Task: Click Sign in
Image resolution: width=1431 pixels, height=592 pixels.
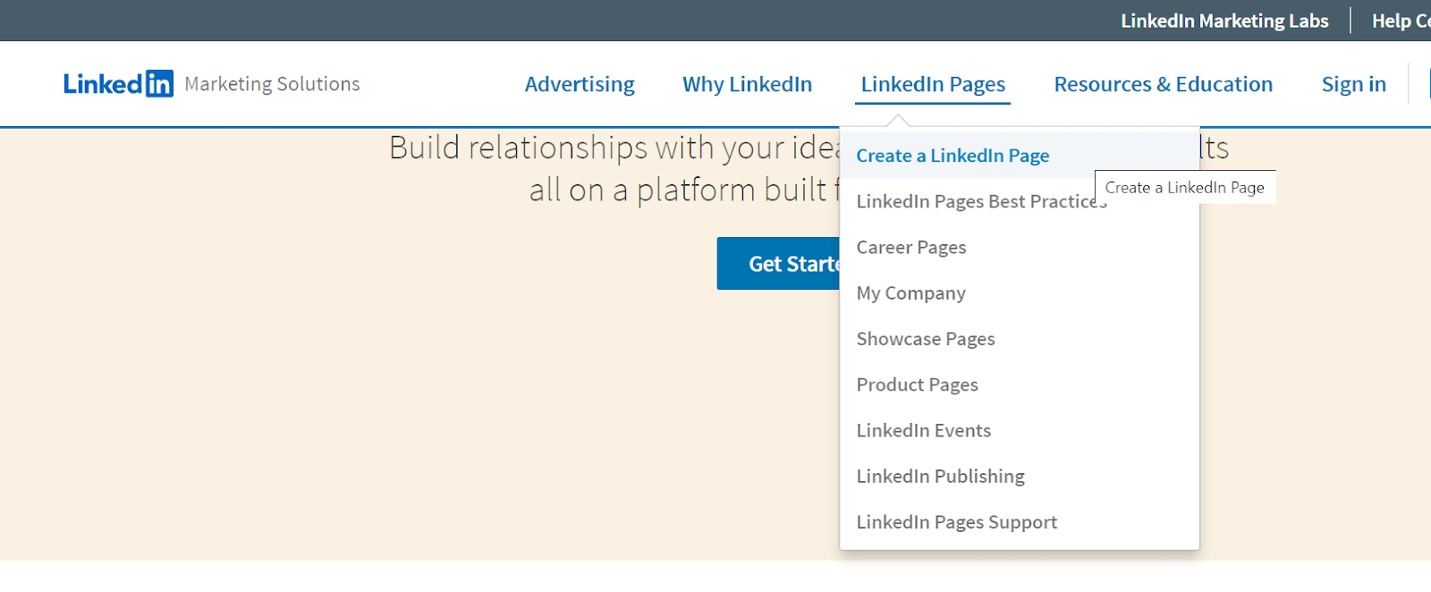Action: (1353, 83)
